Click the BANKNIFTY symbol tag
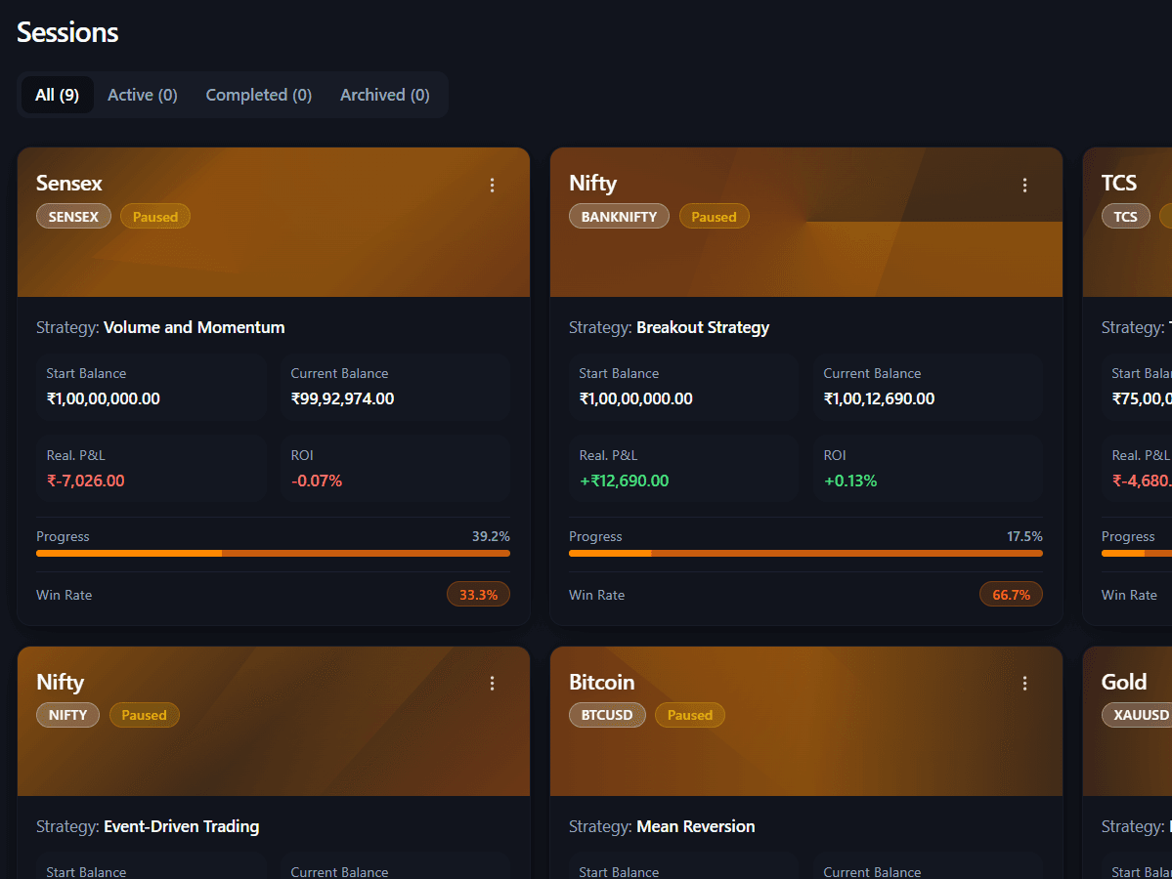Image resolution: width=1172 pixels, height=879 pixels. pos(619,217)
